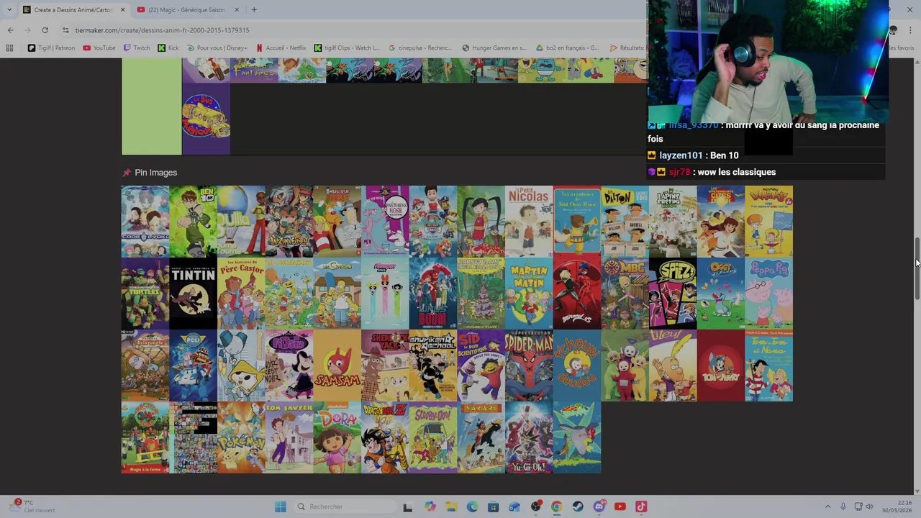Choose the Miraculous Ladybug image
The image size is (921, 518).
(x=577, y=294)
